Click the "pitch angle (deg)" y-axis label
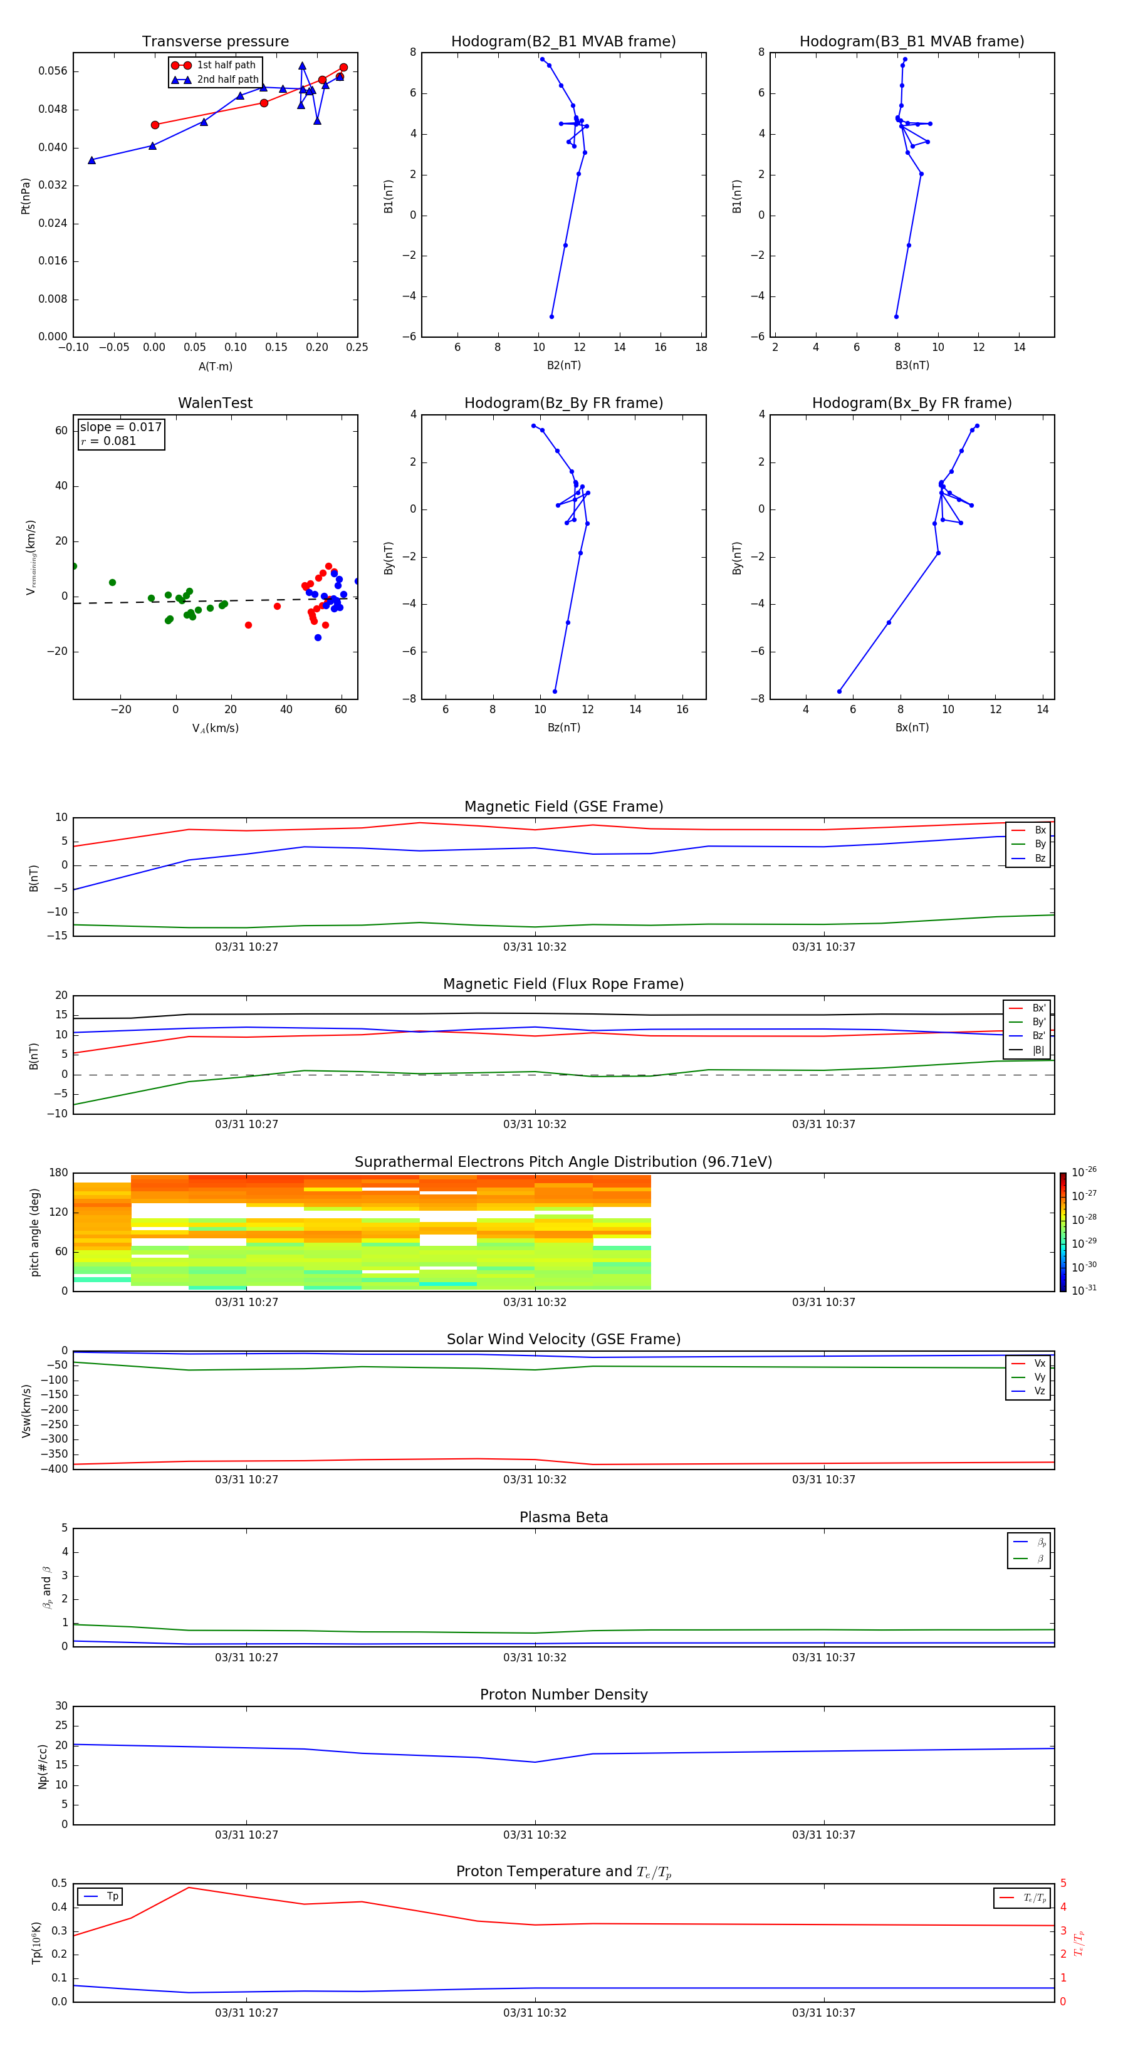This screenshot has width=1128, height=2068. tap(34, 1232)
